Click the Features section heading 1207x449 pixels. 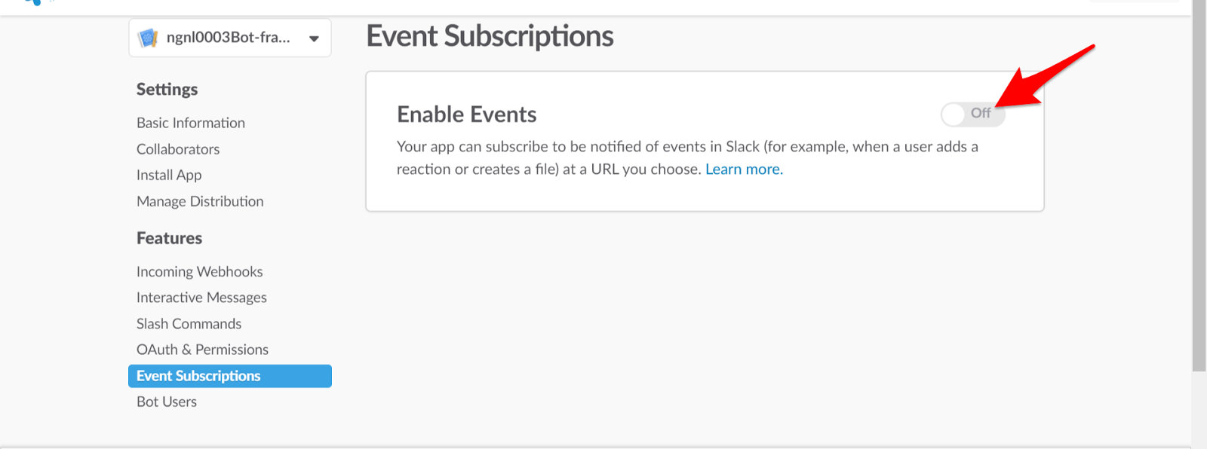pos(169,238)
